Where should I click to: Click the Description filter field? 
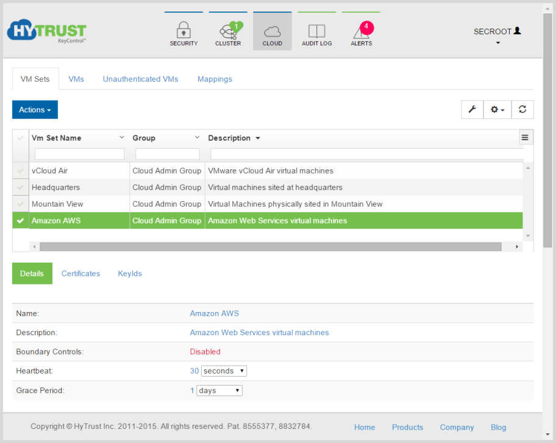click(367, 154)
